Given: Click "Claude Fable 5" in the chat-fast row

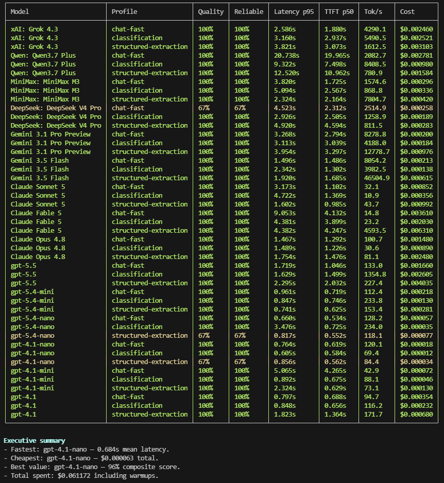Looking at the screenshot, I should click(36, 213).
